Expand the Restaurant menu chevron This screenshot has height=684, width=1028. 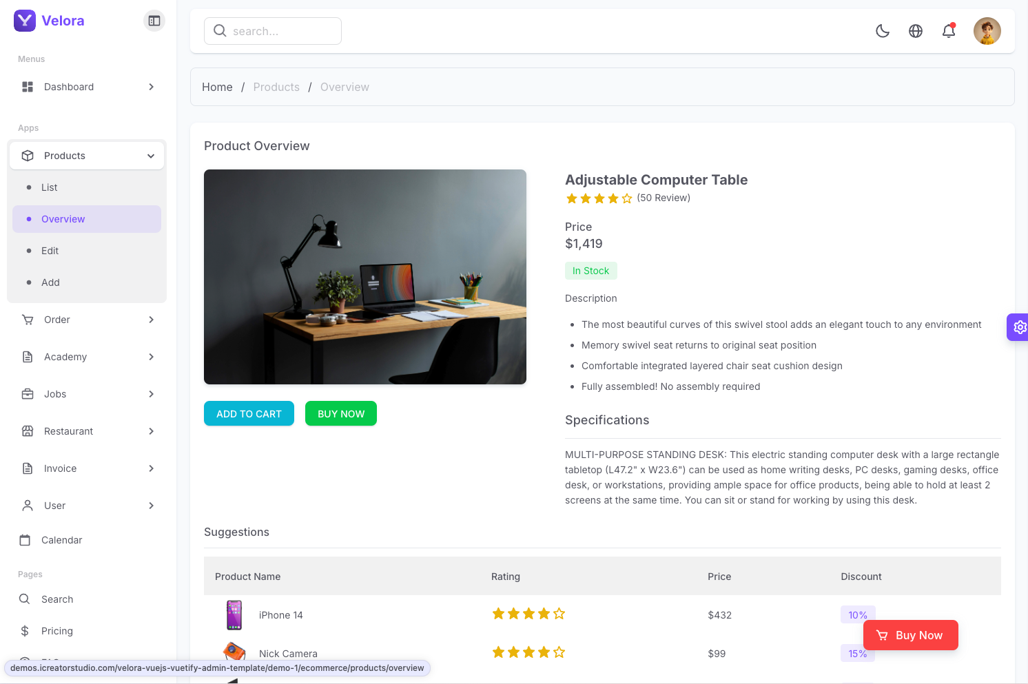point(152,431)
